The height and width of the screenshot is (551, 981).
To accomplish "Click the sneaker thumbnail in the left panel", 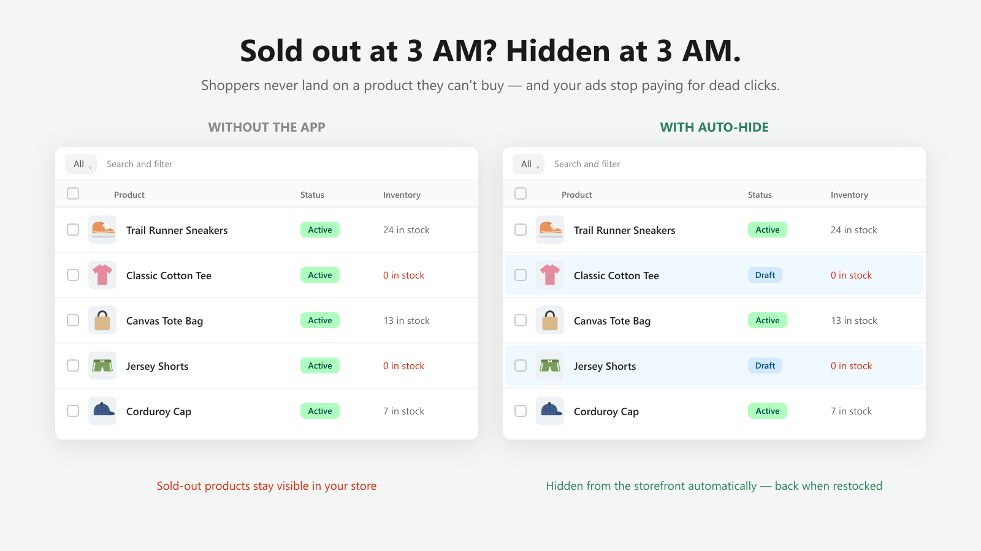I will tap(102, 230).
